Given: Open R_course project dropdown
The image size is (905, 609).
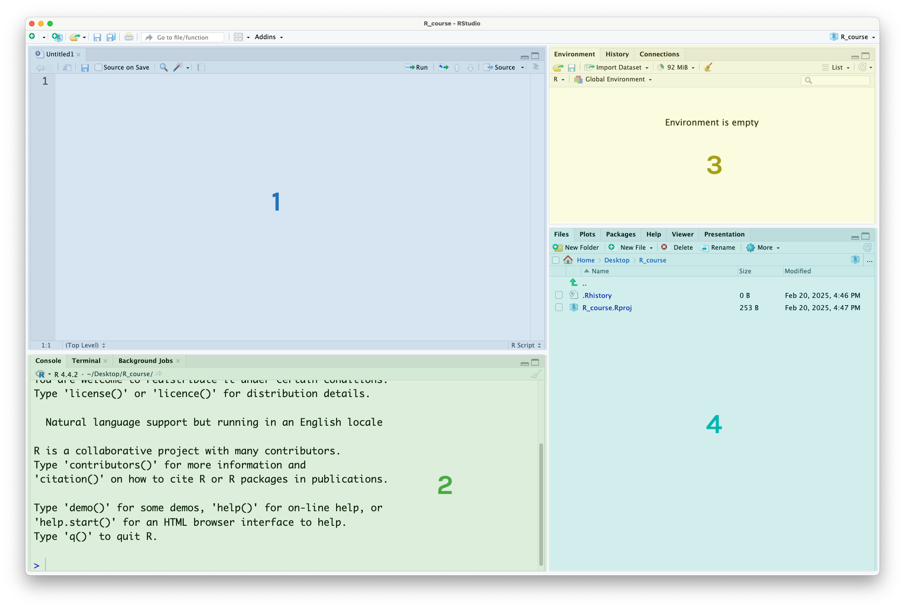Looking at the screenshot, I should pyautogui.click(x=852, y=37).
